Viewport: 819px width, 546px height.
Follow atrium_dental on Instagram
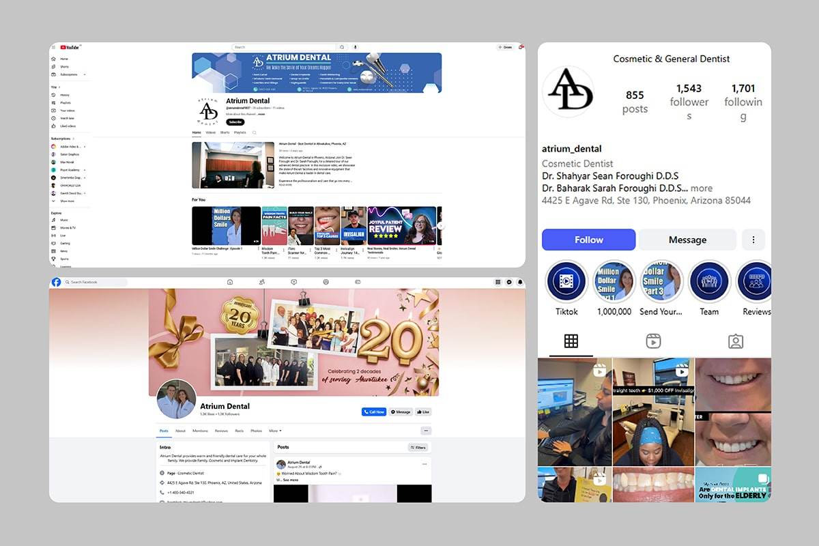(588, 240)
